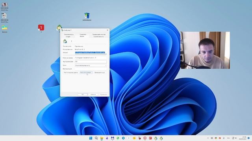Click the language indicator in system tray
The height and width of the screenshot is (141, 252).
228,138
